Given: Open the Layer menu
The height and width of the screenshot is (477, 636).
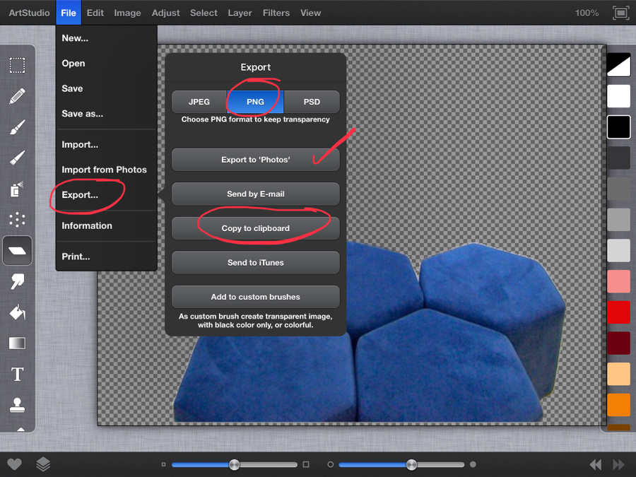Looking at the screenshot, I should [x=240, y=13].
